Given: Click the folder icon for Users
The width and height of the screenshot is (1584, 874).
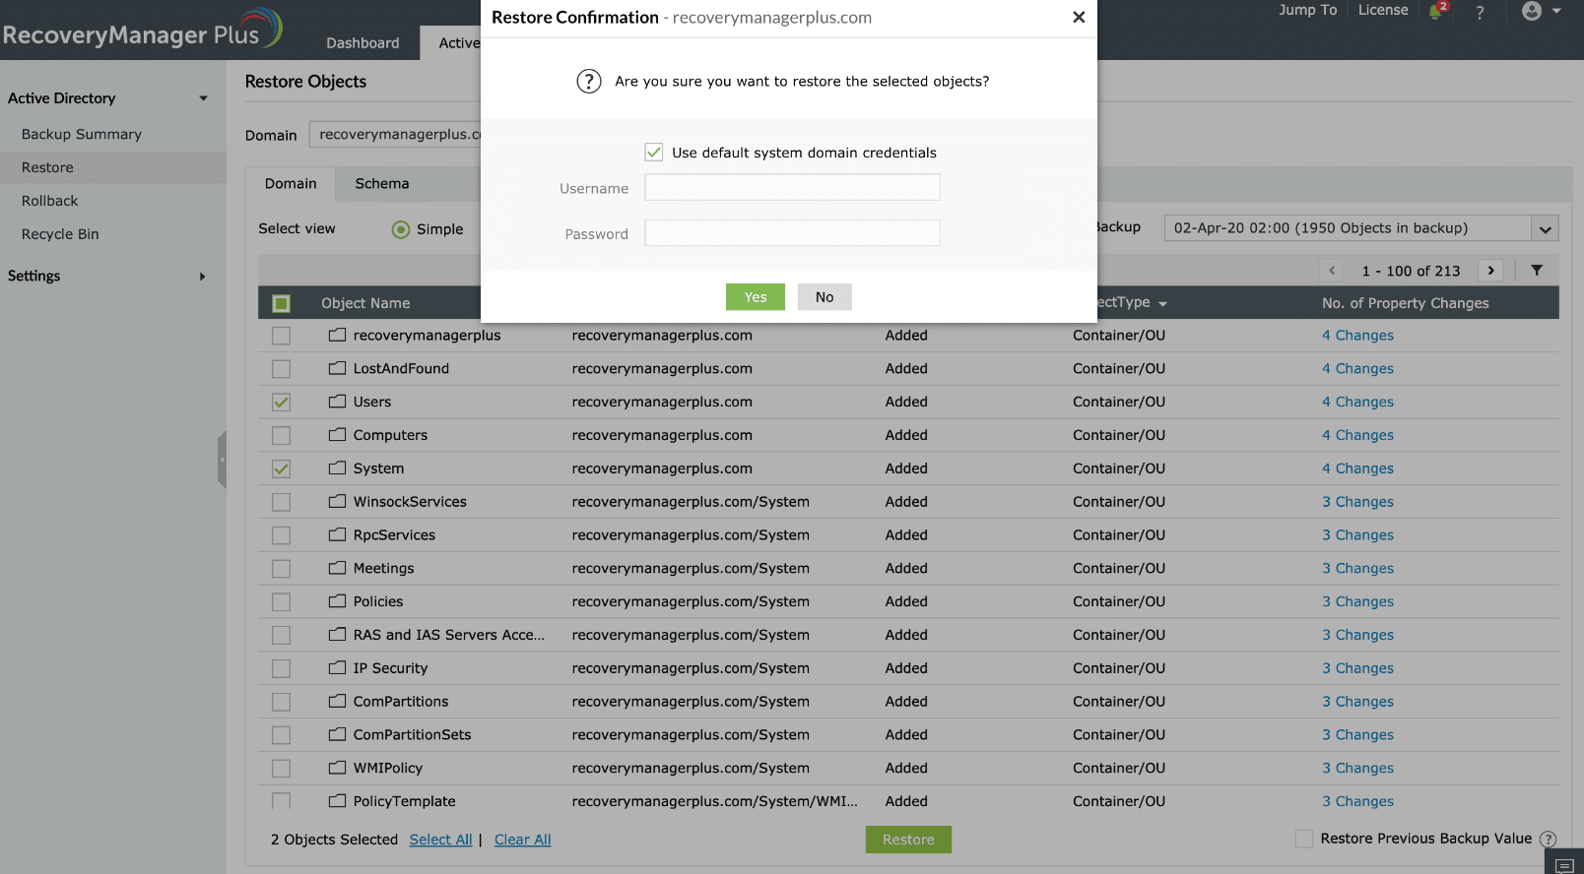Looking at the screenshot, I should tap(337, 402).
